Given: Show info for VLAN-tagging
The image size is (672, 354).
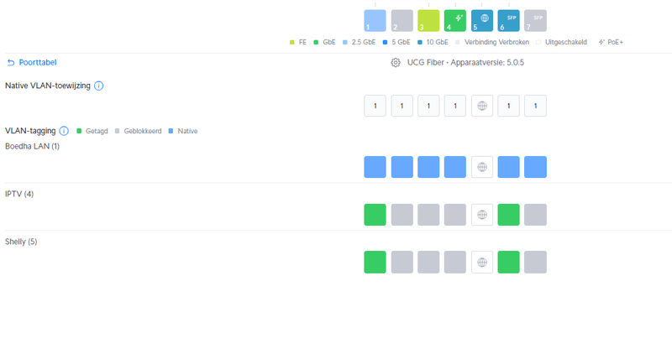Looking at the screenshot, I should coord(64,131).
